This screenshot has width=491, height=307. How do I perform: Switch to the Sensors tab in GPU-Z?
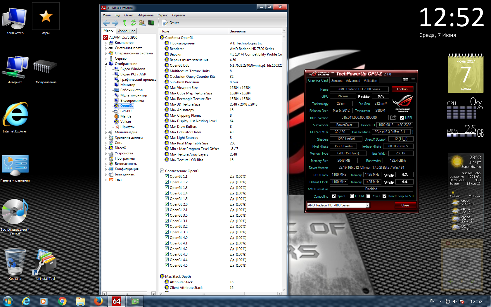pyautogui.click(x=337, y=81)
